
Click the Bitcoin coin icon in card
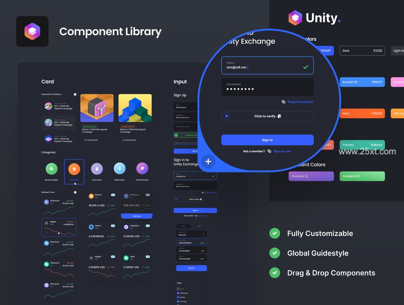tap(91, 196)
